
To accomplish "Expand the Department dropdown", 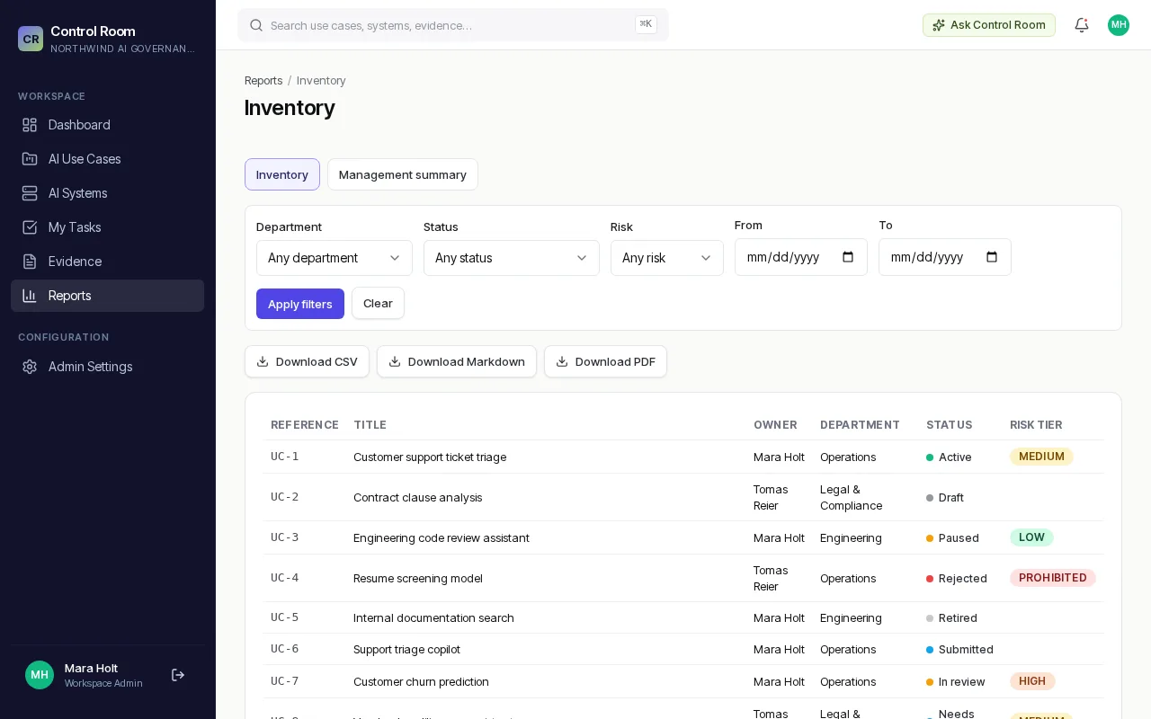I will click(x=335, y=258).
